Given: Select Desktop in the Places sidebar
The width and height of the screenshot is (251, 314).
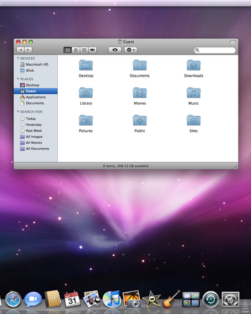Looking at the screenshot, I should tap(36, 85).
